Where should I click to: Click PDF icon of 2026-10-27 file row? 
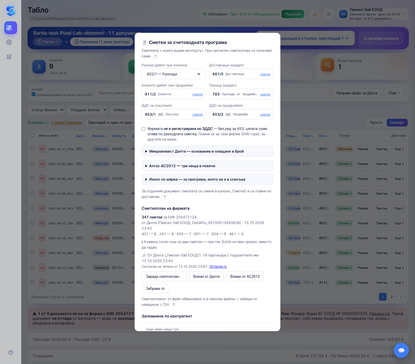(x=42, y=149)
